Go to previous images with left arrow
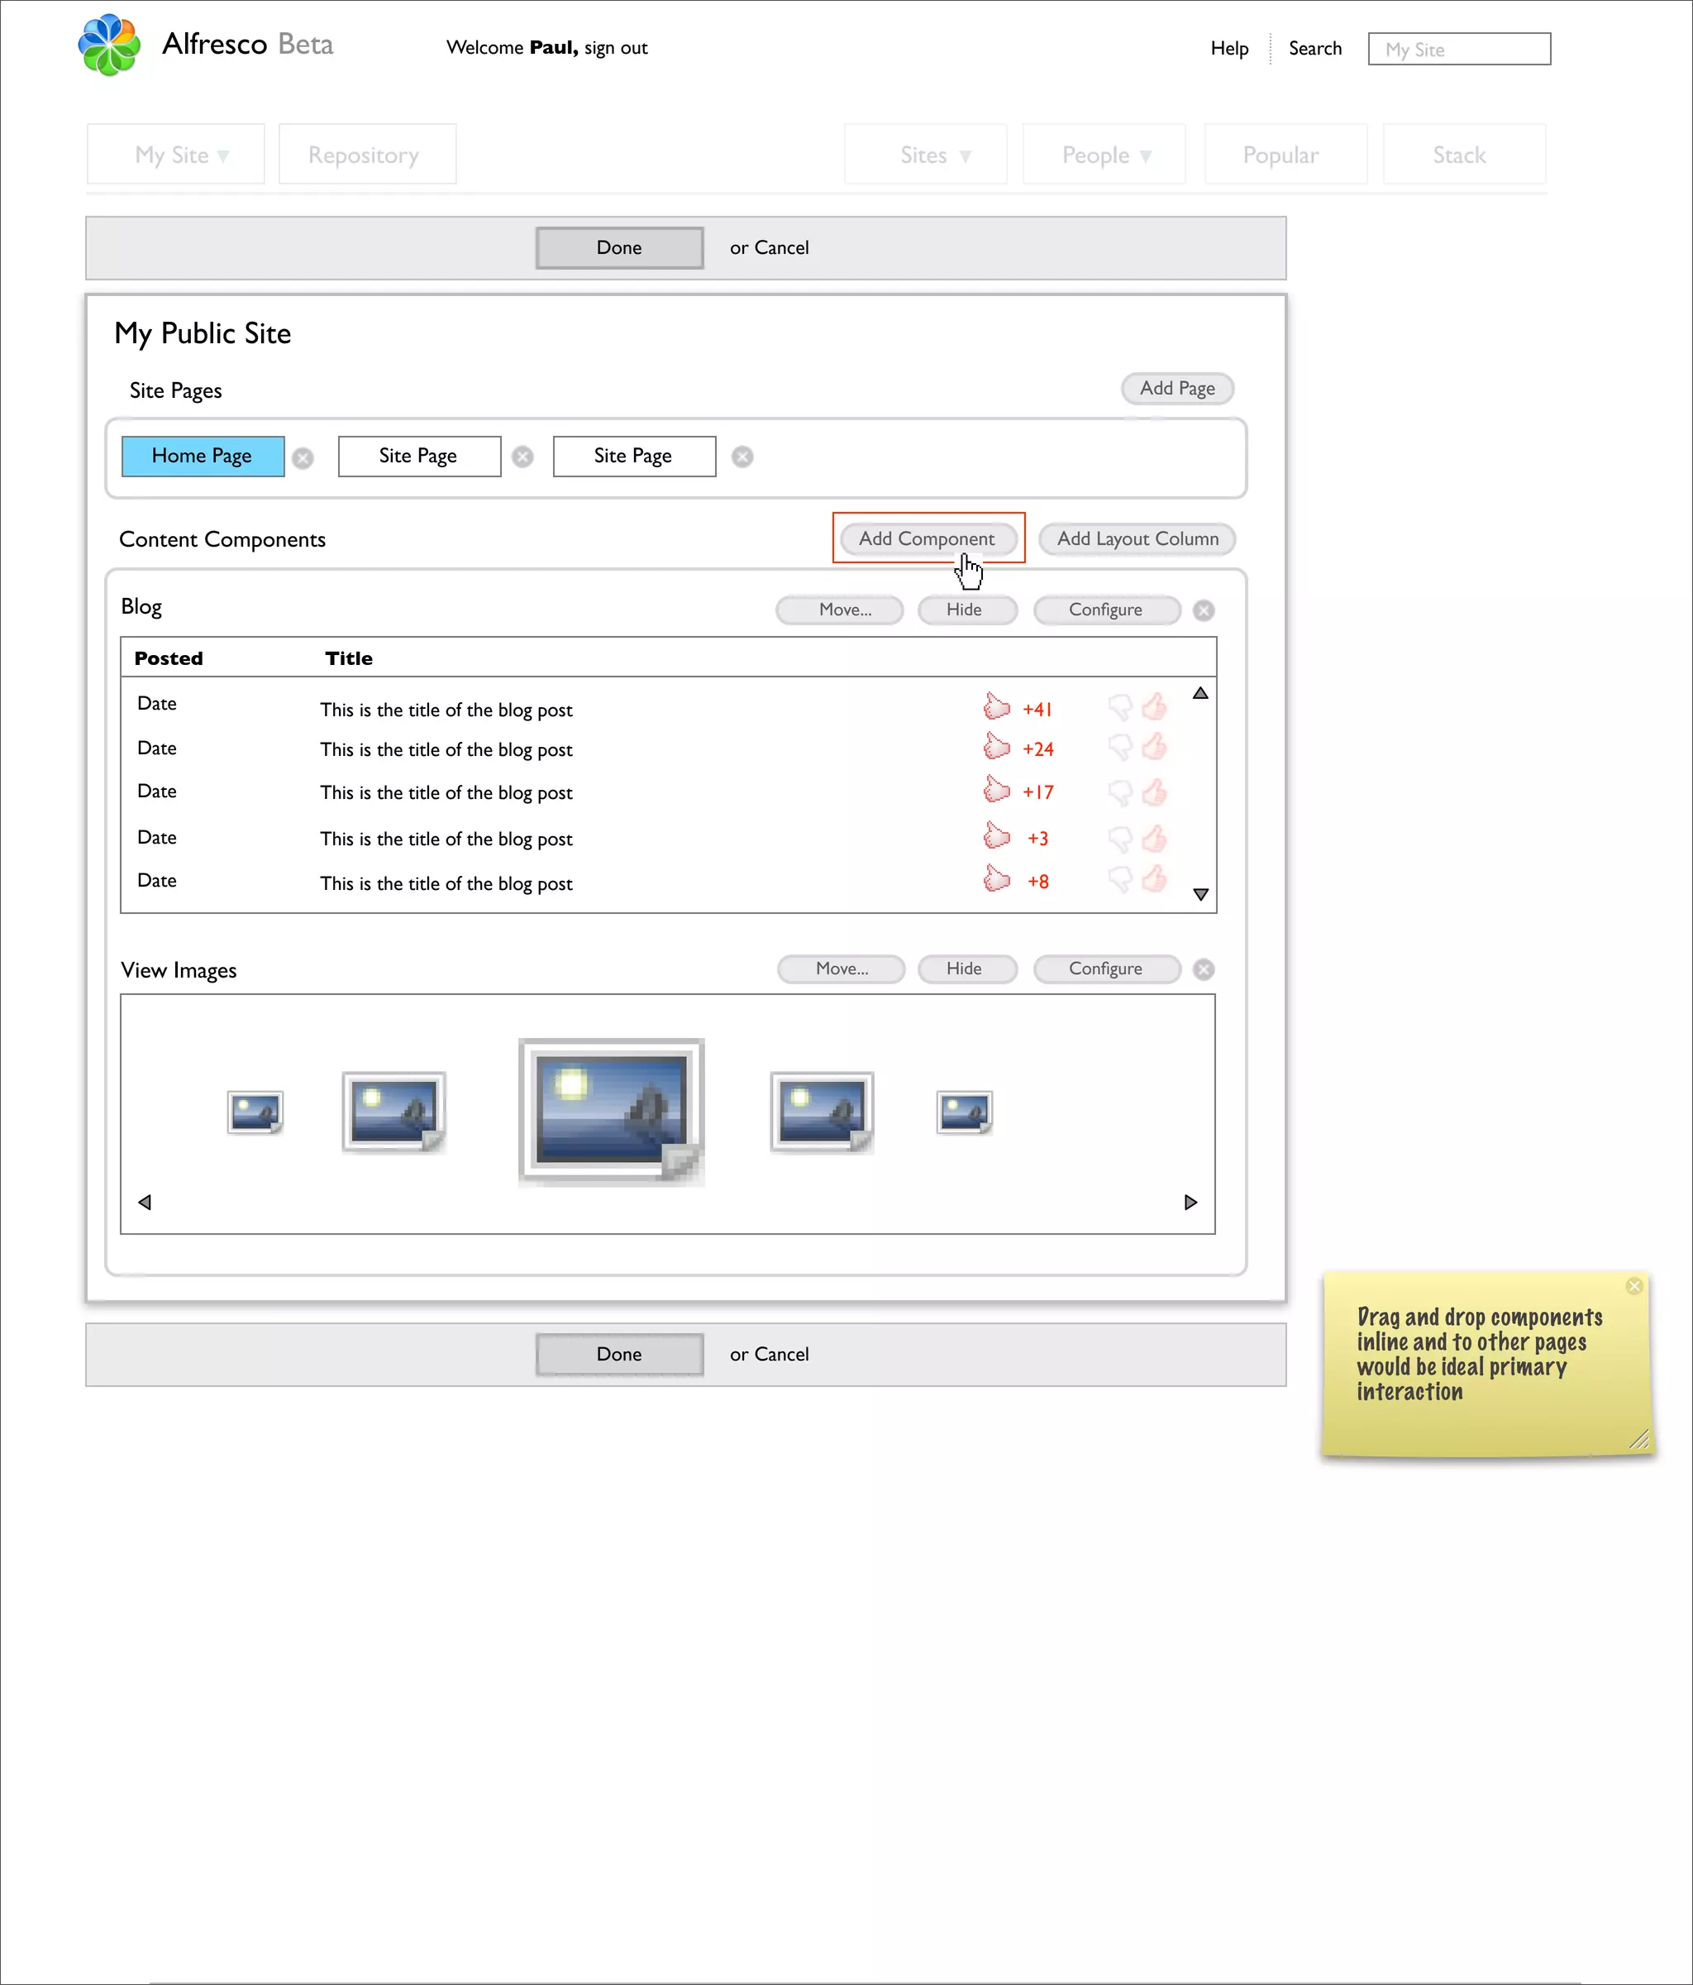Image resolution: width=1693 pixels, height=1985 pixels. 145,1203
